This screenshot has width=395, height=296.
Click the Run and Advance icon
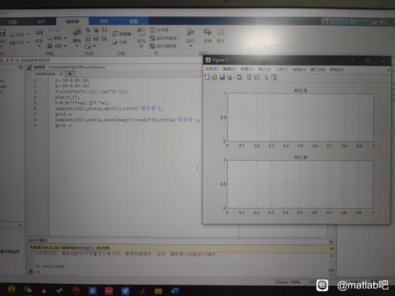207,32
